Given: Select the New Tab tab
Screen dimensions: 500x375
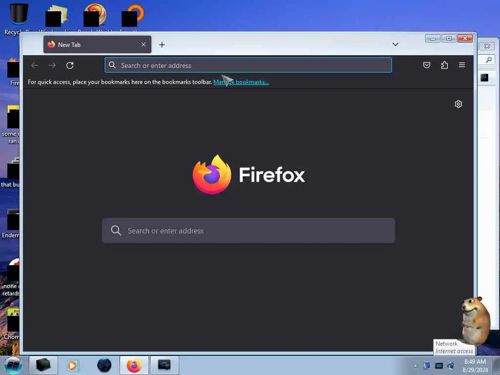Looking at the screenshot, I should click(97, 44).
